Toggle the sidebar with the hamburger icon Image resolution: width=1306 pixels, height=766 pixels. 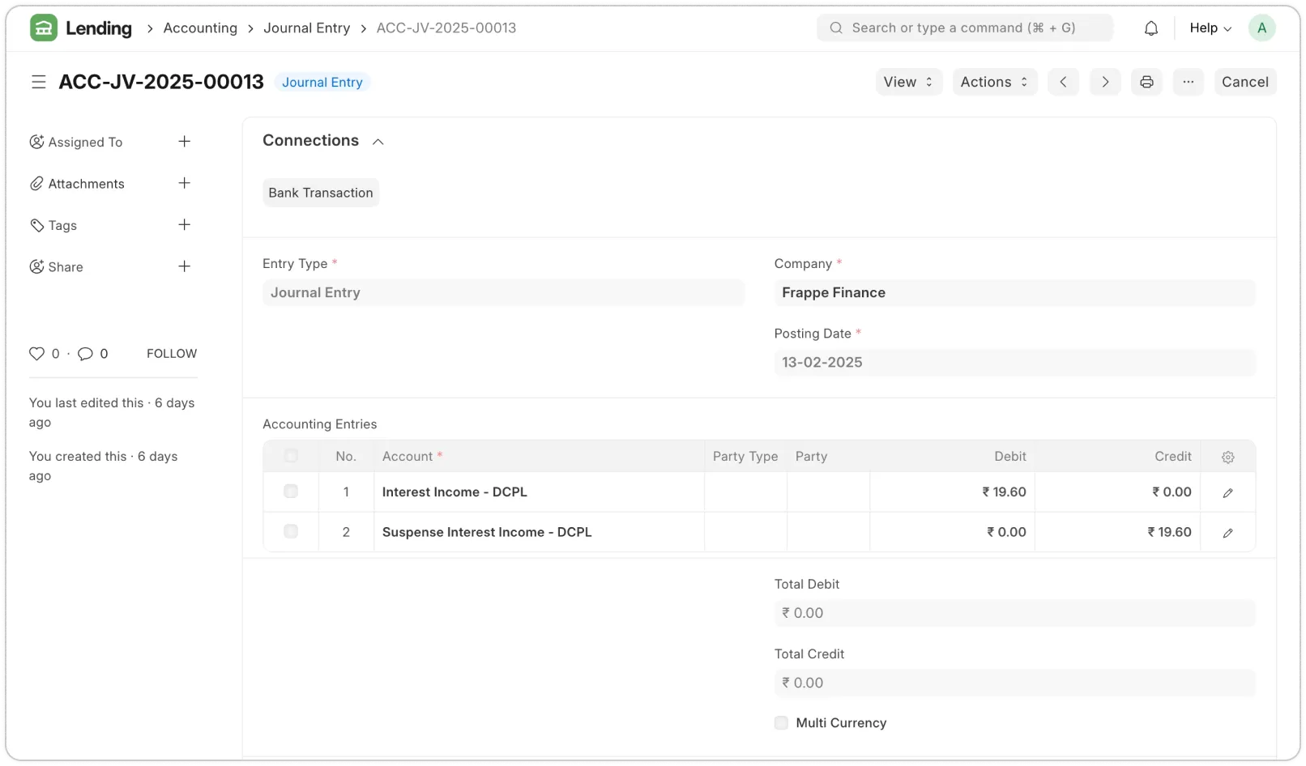point(39,82)
